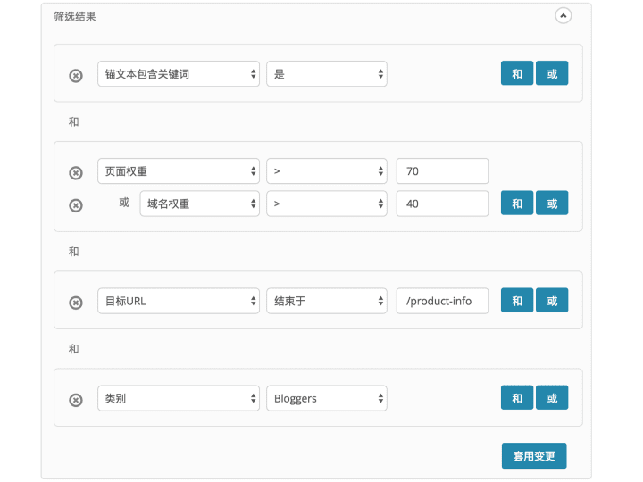The image size is (643, 482).
Task: Collapse the 筛选结果 panel with chevron
Action: (563, 16)
